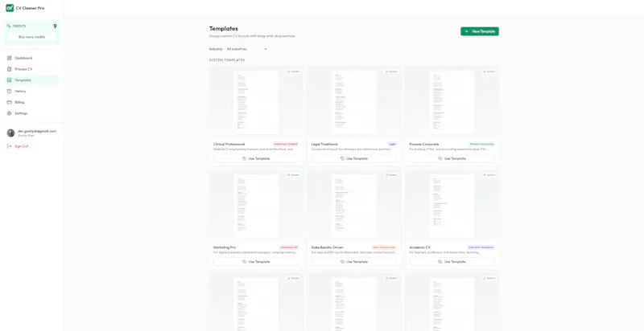Click the "Academic CV" title

(419, 247)
